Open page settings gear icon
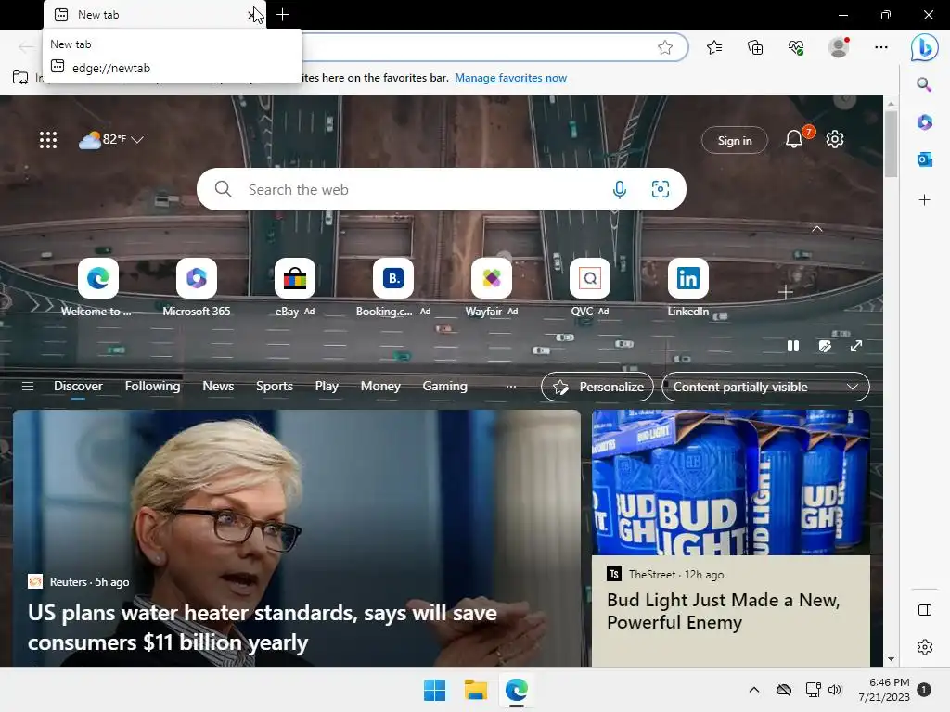Screen dimensions: 950x712 pos(835,139)
